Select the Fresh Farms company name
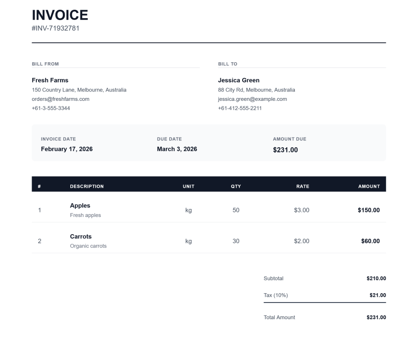 point(50,80)
